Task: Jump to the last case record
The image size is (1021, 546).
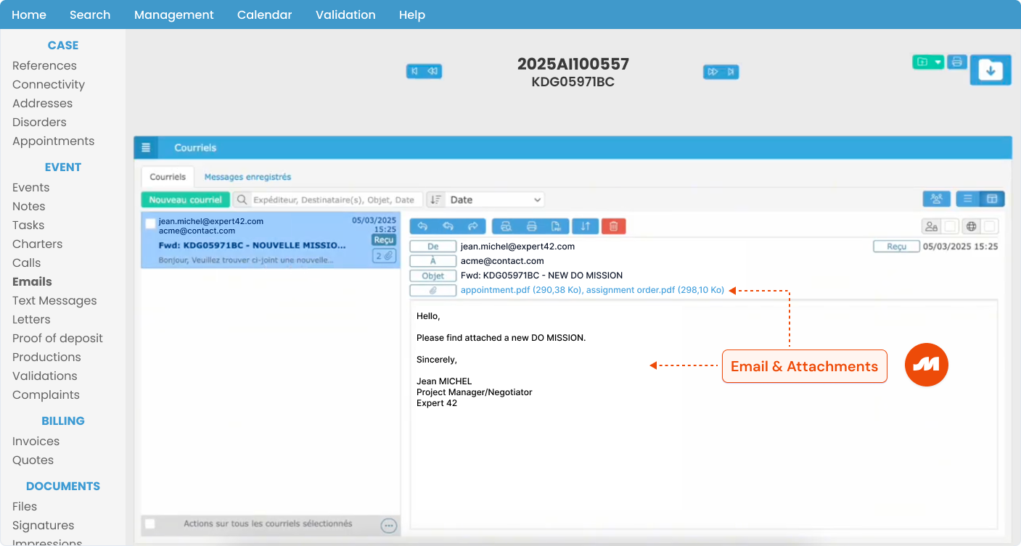Action: tap(731, 72)
